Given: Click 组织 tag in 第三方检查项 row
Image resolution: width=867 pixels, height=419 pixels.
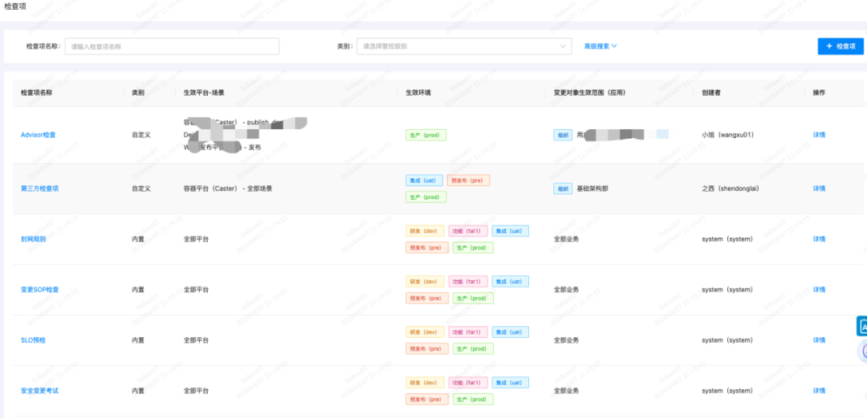Looking at the screenshot, I should coord(563,189).
